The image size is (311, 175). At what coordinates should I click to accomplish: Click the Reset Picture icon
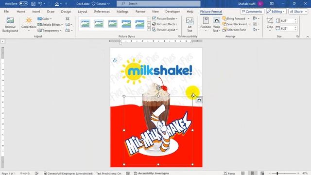68,30
